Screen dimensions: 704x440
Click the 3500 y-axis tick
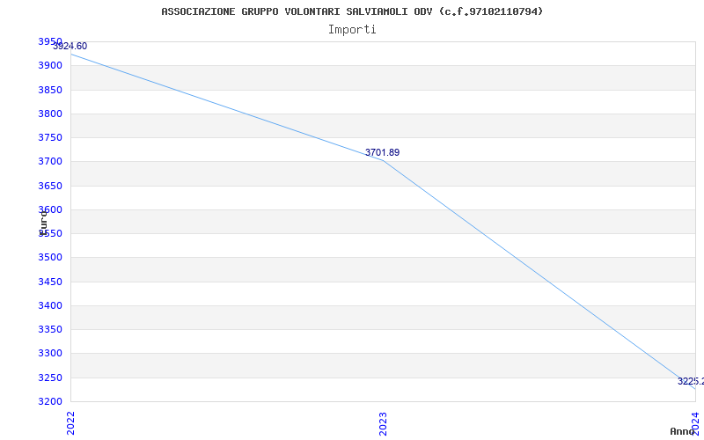tap(50, 257)
